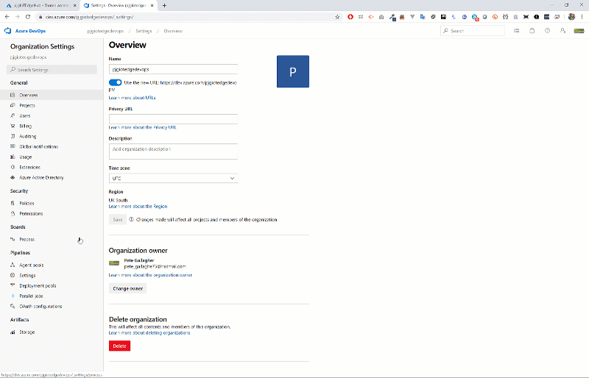Select Overview in the settings sidebar
This screenshot has height=378, width=589.
tap(52, 95)
